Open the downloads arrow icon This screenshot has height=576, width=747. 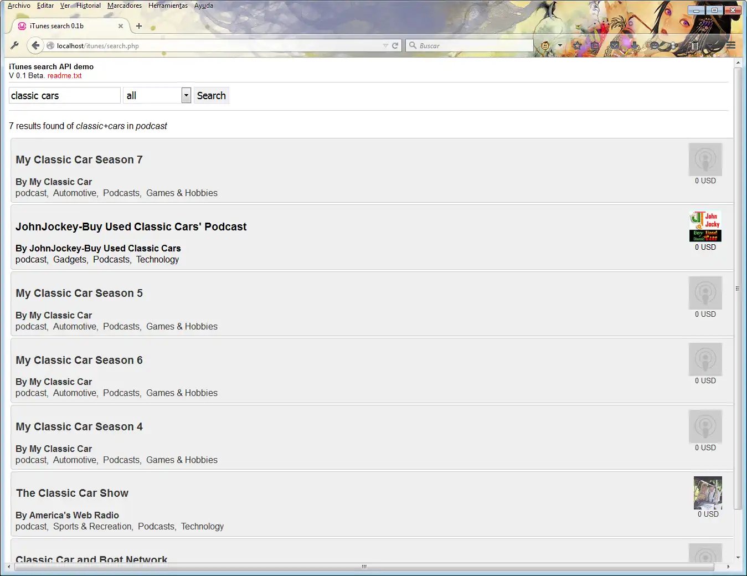pos(635,45)
